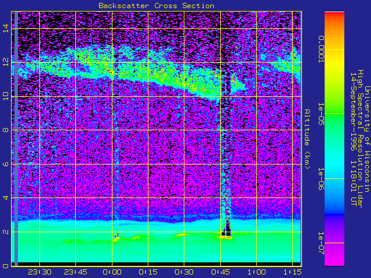The height and width of the screenshot is (278, 371).
Task: Click 'University of Wisconsin' vertical text
Action: 367,139
